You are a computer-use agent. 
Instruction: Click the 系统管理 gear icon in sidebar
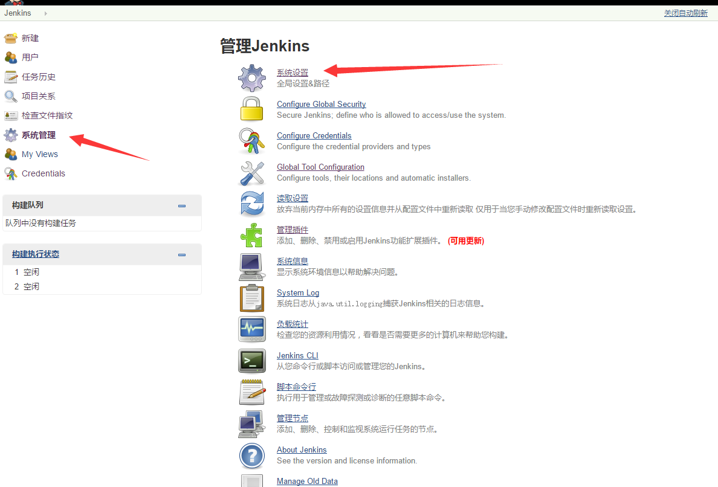(10, 135)
